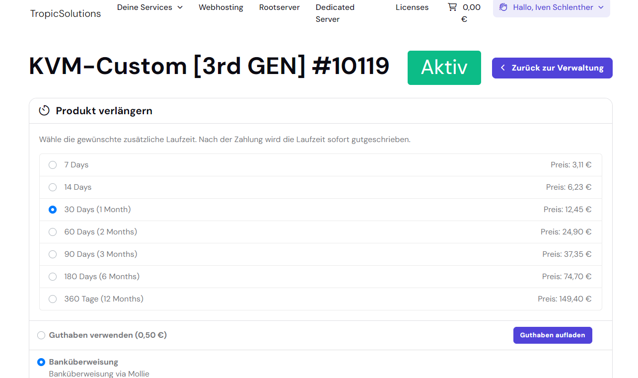Choose the 90 Days (3 Months) option

coord(53,254)
